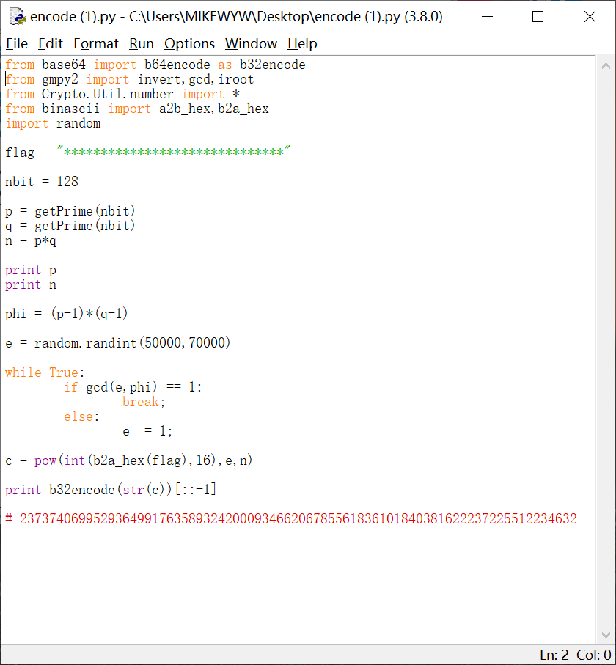Open the Format menu

tap(96, 44)
